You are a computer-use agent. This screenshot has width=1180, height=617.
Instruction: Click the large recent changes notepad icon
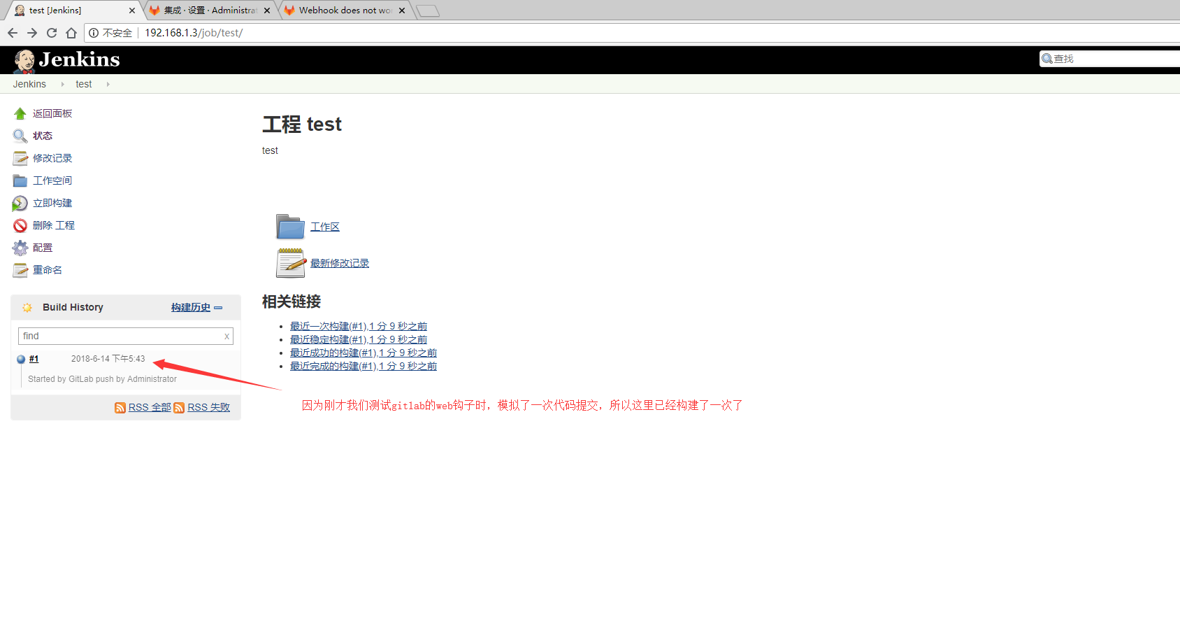coord(291,263)
